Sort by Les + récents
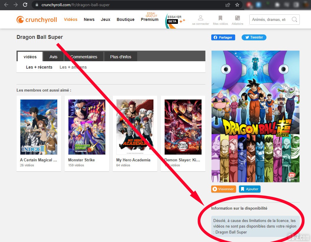This screenshot has width=311, height=242. 39,67
